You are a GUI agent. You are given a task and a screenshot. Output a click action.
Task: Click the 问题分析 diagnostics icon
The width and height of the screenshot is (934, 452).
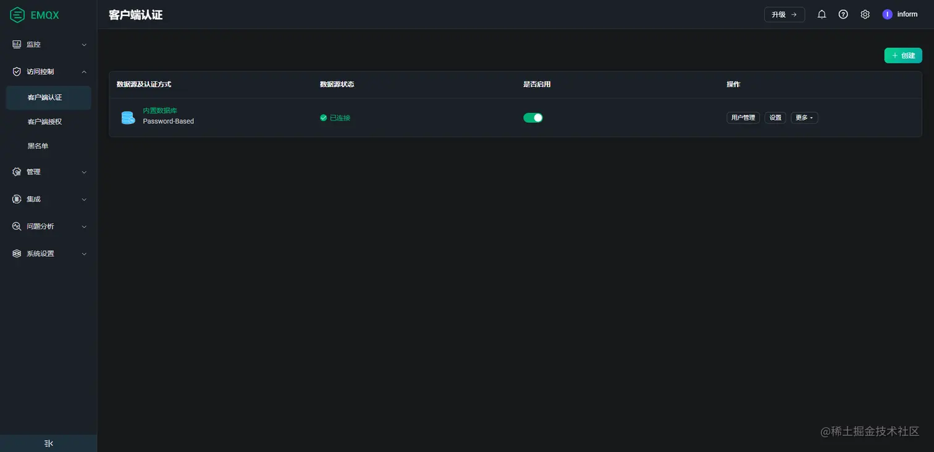(17, 226)
